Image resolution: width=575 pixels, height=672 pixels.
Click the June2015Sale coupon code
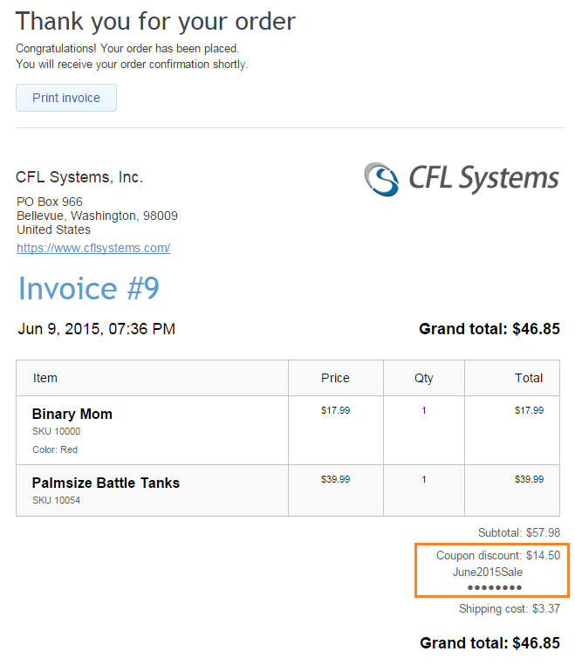coord(488,573)
